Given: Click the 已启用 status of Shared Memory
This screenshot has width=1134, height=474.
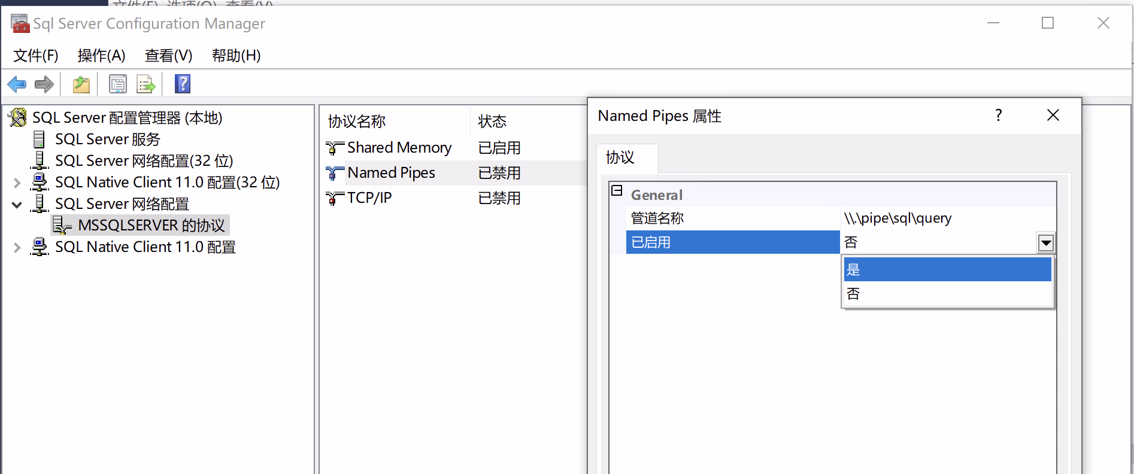Looking at the screenshot, I should tap(499, 148).
